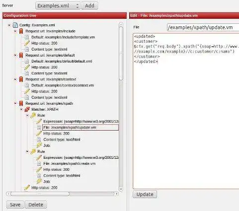
Task: Click the Add button next to the server dropdown
Action: coord(89,5)
